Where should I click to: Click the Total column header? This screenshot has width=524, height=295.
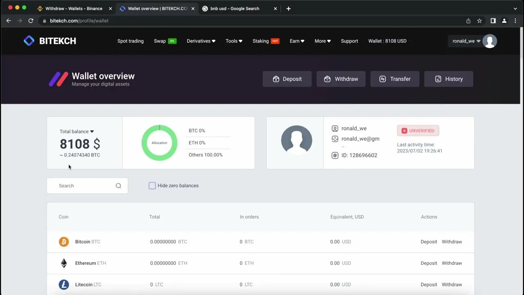154,217
